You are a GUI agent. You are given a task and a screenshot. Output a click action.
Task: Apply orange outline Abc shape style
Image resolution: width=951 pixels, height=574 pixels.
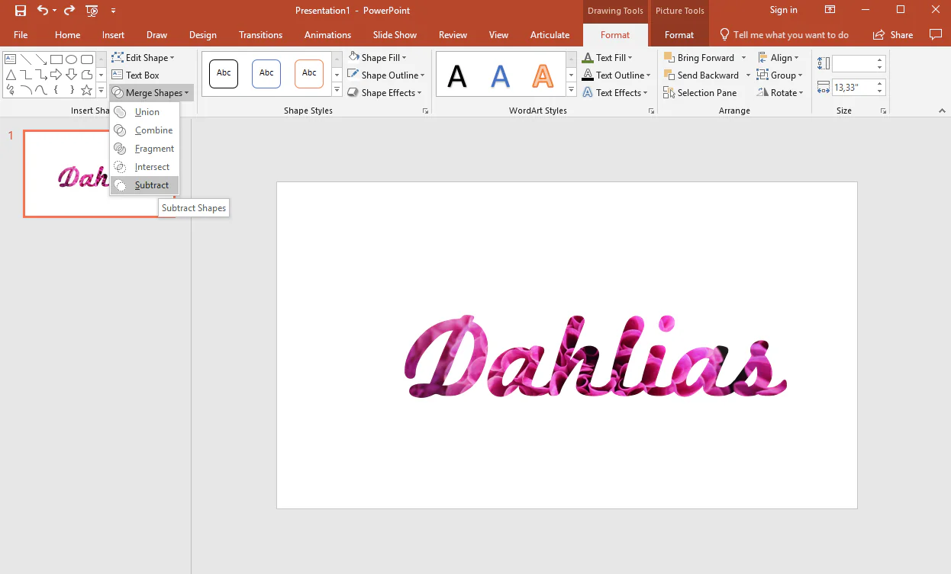[x=309, y=74]
